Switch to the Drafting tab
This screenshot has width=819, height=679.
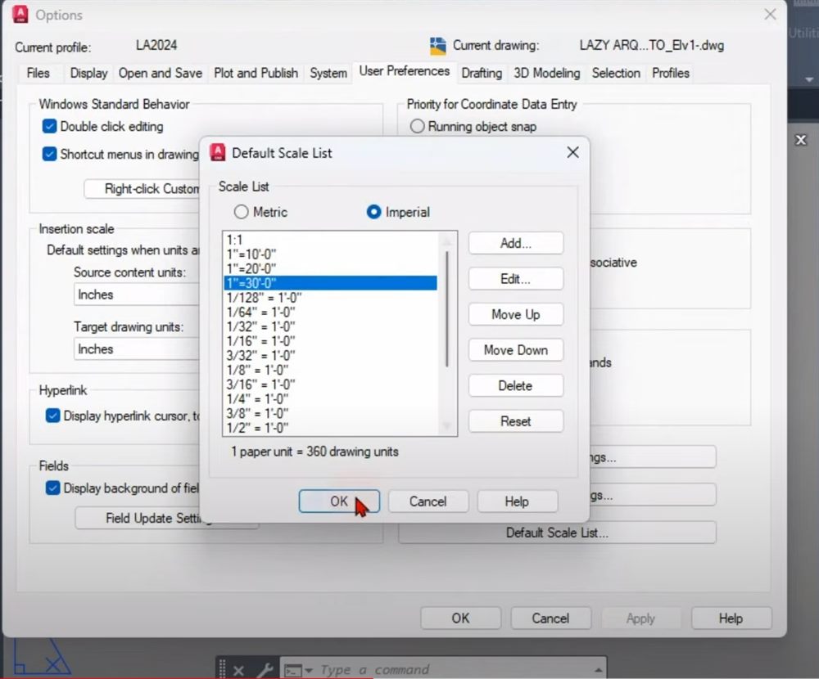click(x=482, y=73)
